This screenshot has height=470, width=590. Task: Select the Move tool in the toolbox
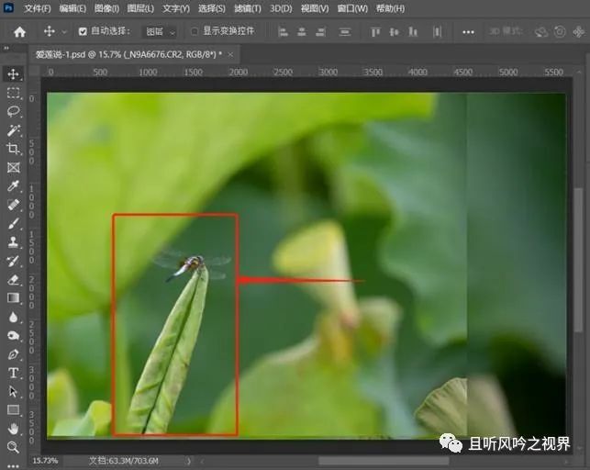(x=13, y=74)
